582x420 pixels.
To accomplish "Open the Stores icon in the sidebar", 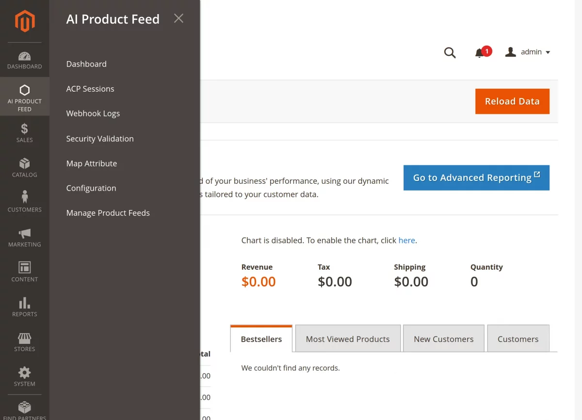I will (x=24, y=340).
